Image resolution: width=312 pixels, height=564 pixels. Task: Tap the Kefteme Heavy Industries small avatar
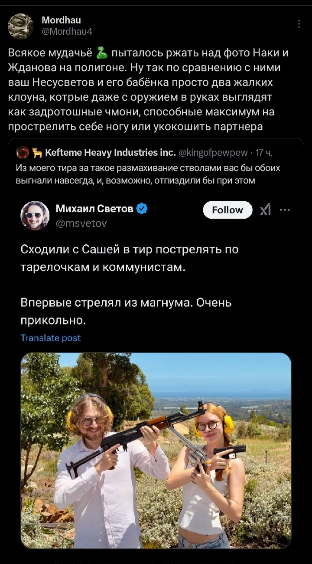(x=23, y=152)
